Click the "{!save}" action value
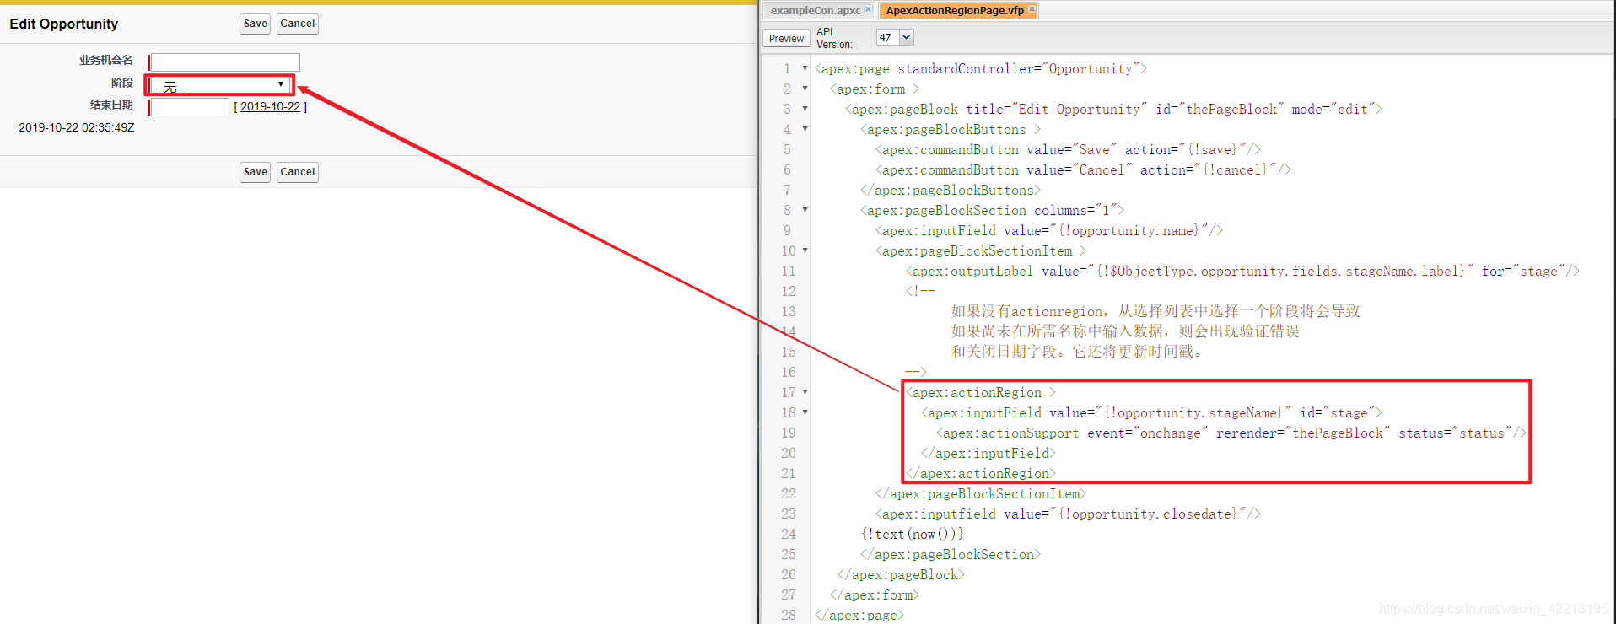This screenshot has height=624, width=1616. (x=1212, y=149)
